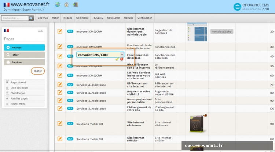Toggle OUI for 'Accompagnement personnalisé'
275x152 pixels.
tap(70, 100)
